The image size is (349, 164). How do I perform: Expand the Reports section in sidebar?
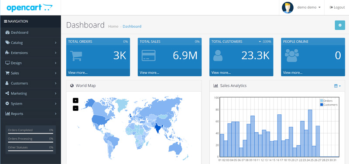click(x=31, y=114)
